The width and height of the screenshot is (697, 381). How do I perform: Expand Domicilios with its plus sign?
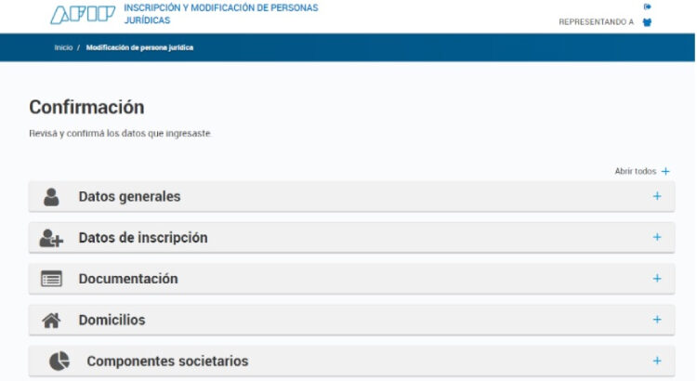point(657,320)
